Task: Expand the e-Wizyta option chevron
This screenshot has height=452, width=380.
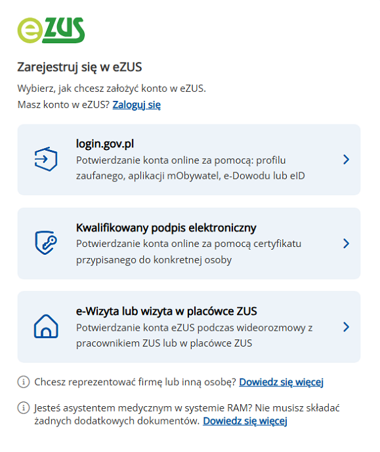Action: [x=346, y=327]
